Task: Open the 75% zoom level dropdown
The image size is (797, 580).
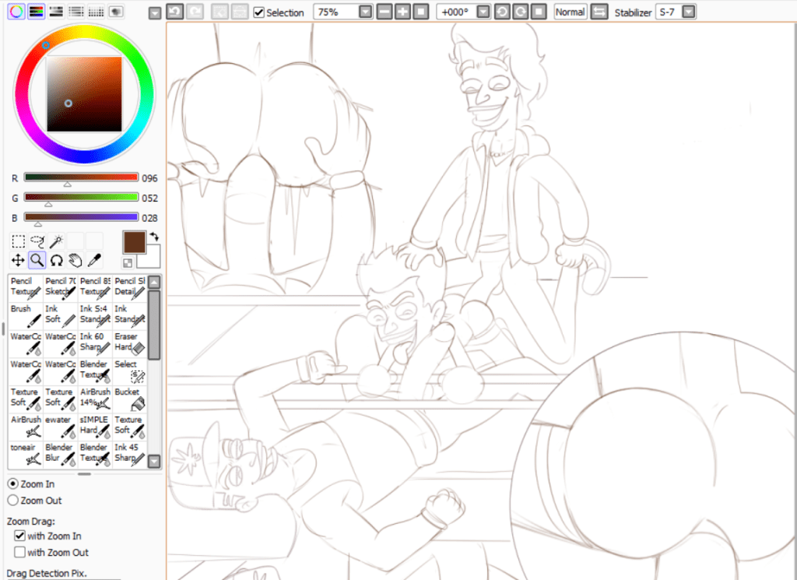Action: (x=365, y=12)
